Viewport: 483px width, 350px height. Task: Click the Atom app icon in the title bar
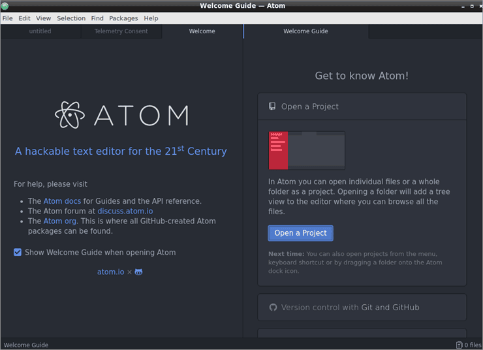(5, 5)
